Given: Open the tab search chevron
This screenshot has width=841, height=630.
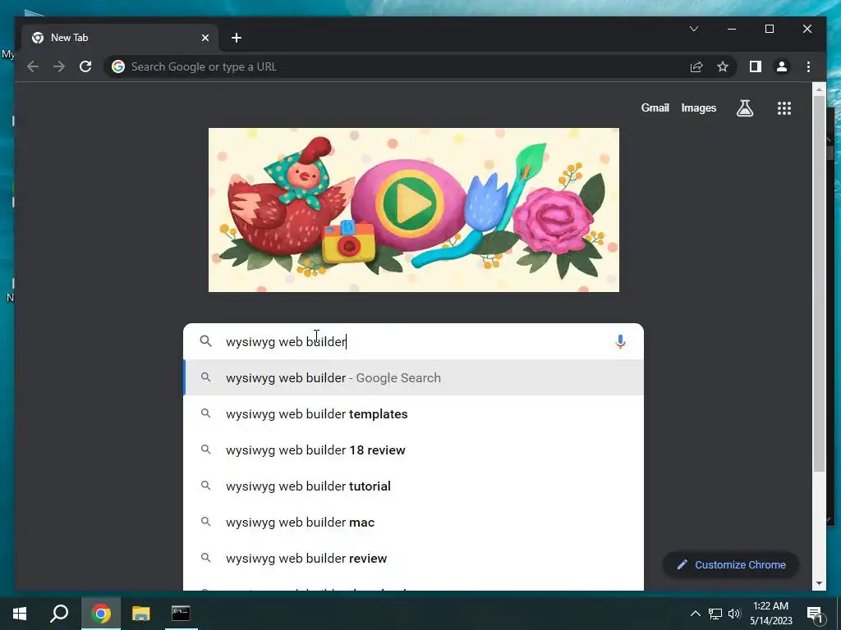Looking at the screenshot, I should 693,29.
